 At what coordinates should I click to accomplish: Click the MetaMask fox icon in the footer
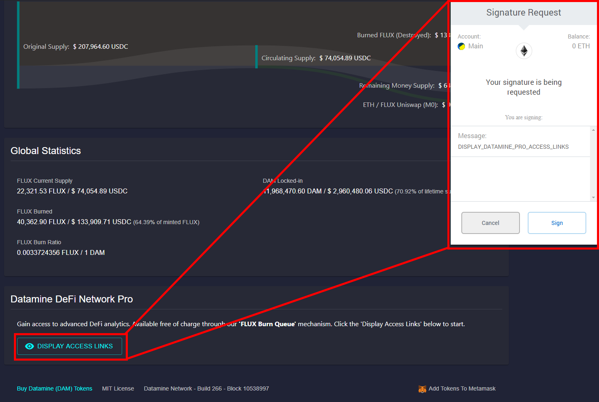(x=422, y=389)
